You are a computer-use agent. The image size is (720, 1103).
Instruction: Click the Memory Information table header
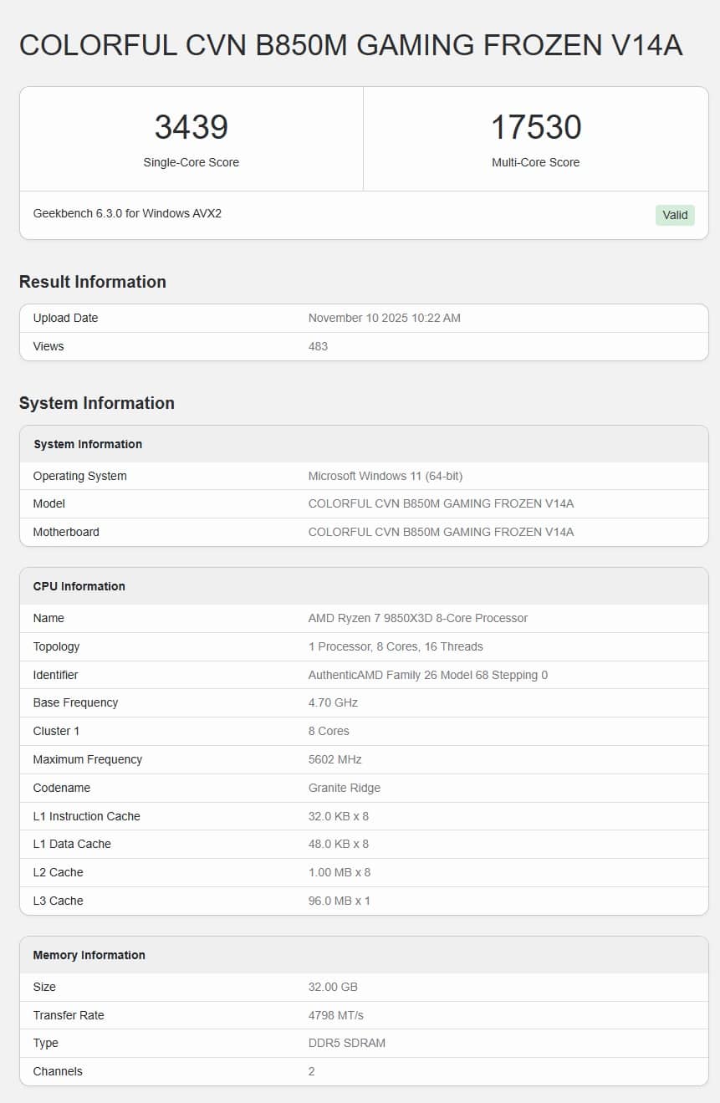point(89,955)
